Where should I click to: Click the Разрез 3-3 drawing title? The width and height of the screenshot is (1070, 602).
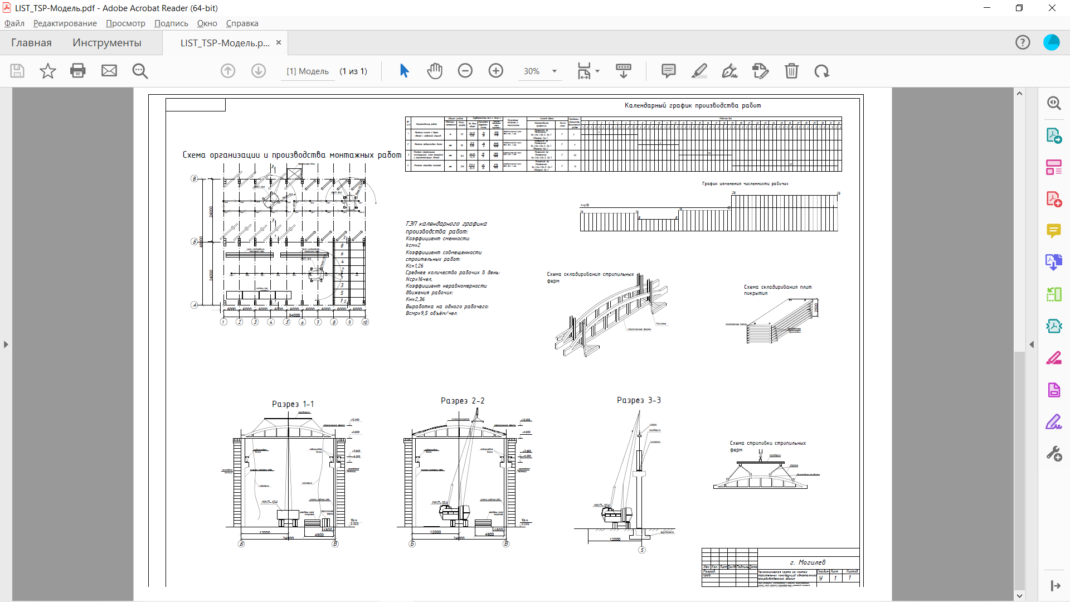639,400
